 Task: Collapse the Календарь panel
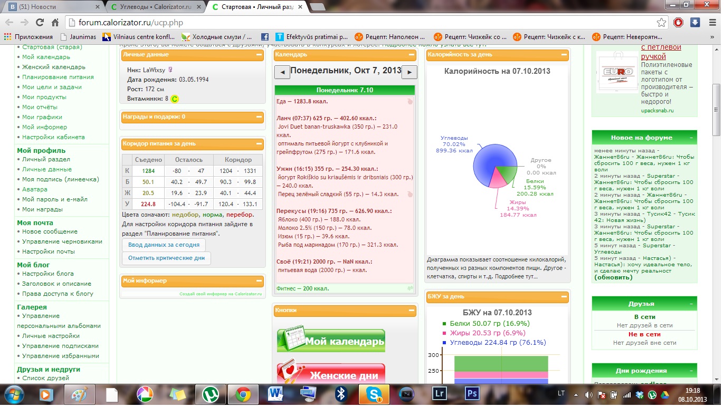[412, 54]
